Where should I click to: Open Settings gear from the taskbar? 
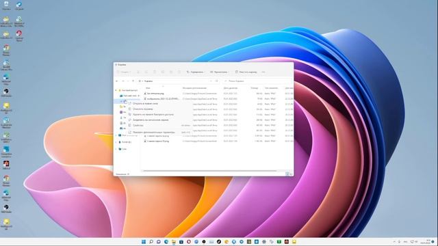coord(264,241)
